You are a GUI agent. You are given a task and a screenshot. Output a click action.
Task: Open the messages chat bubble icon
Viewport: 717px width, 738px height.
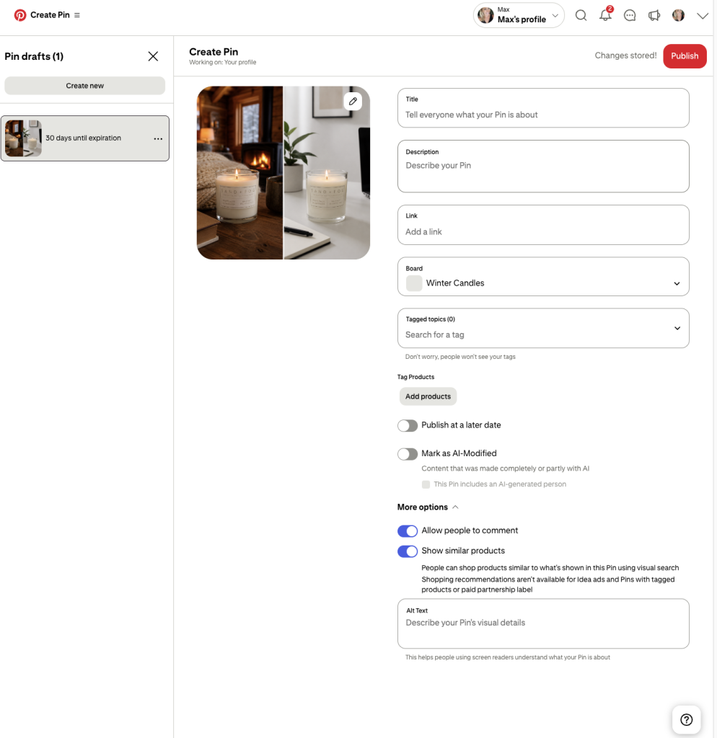(x=630, y=16)
